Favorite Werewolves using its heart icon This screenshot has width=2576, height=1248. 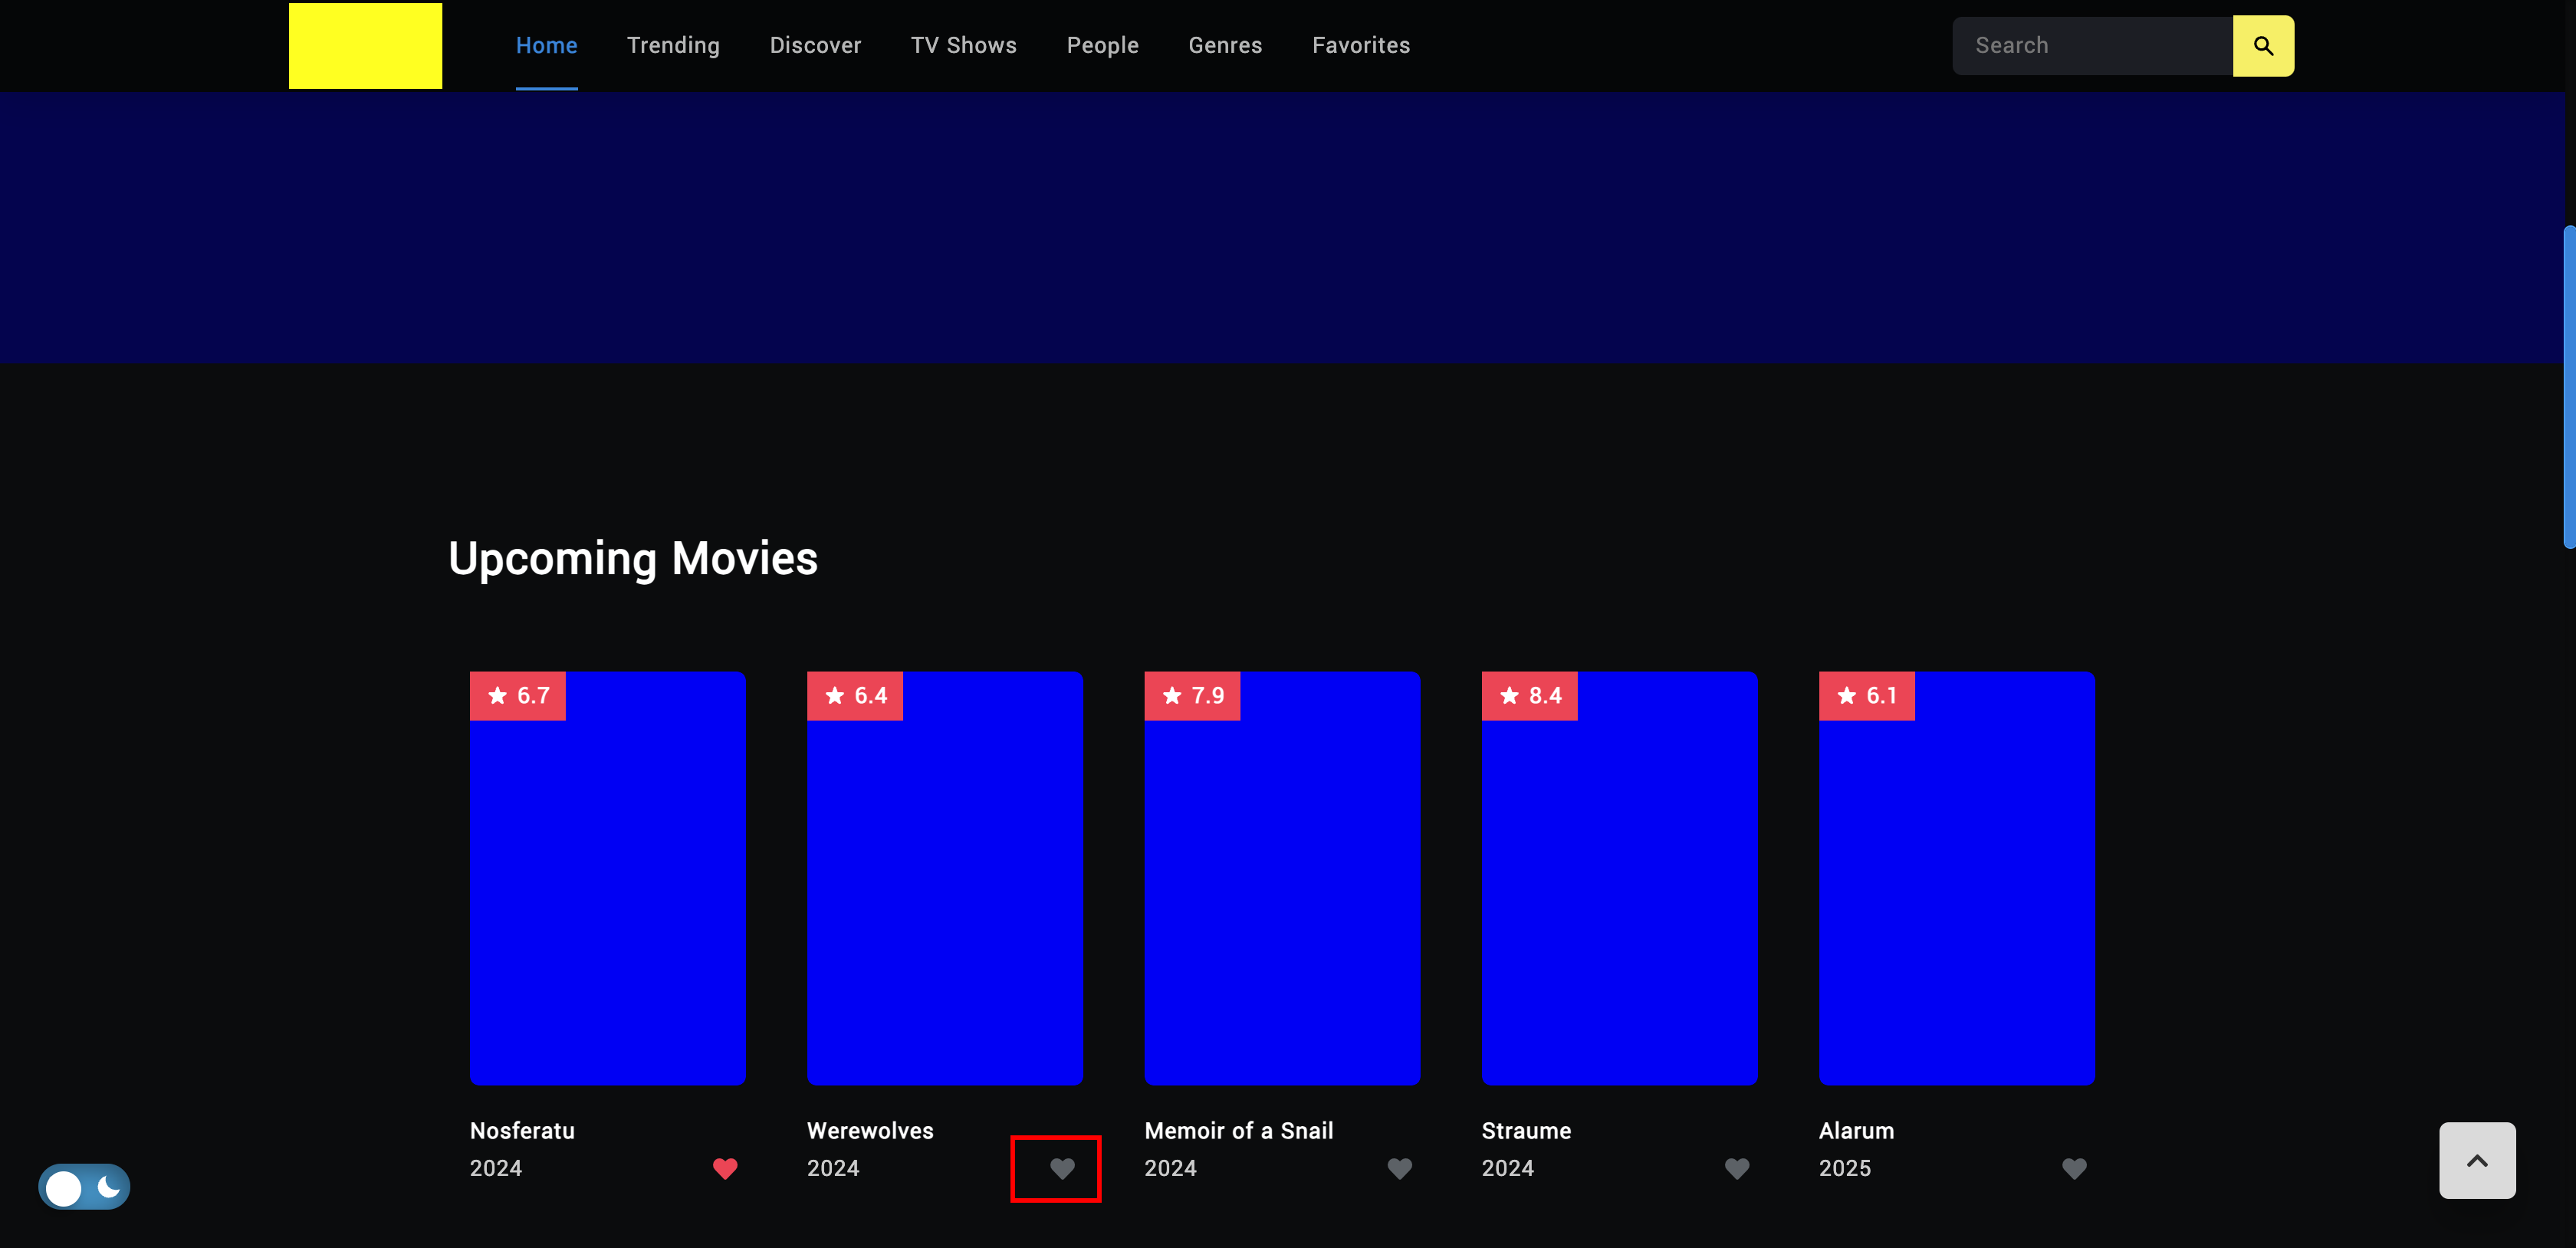click(x=1062, y=1168)
